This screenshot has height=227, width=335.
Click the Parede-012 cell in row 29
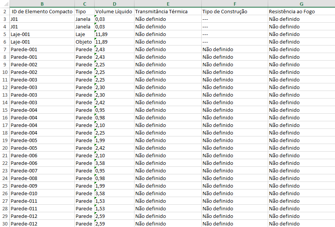pos(42,216)
